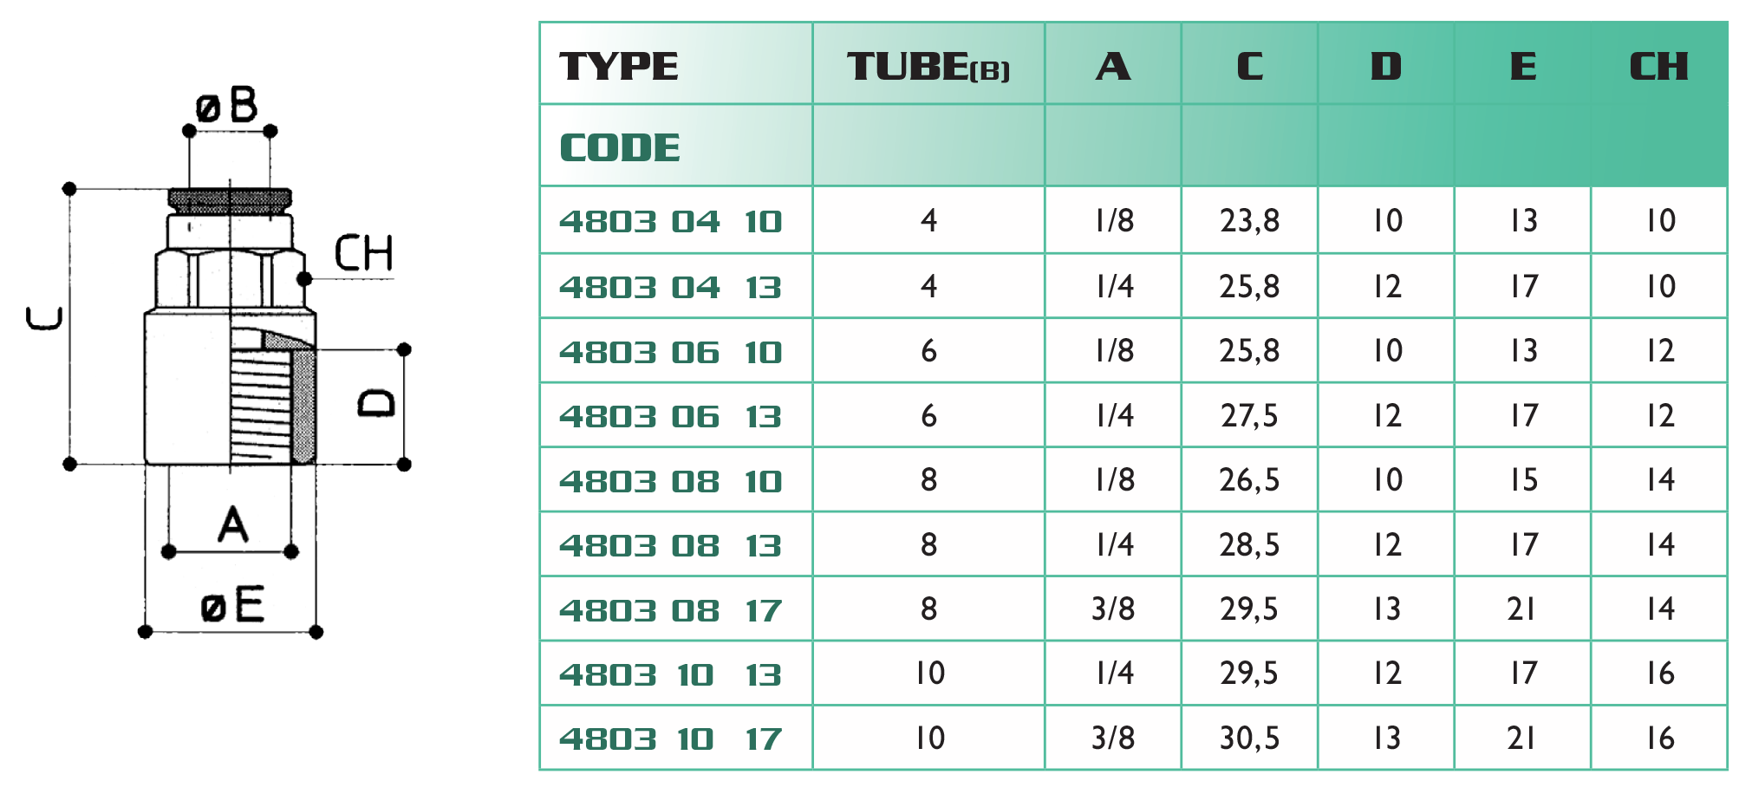The width and height of the screenshot is (1752, 794).
Task: Select the CH column header in table
Action: [x=1658, y=66]
